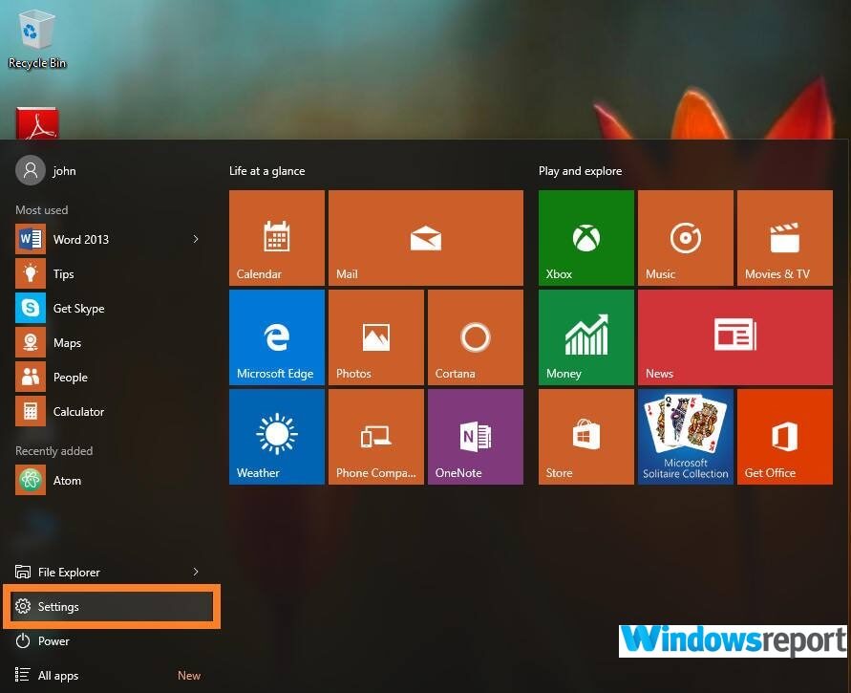Viewport: 851px width, 693px height.
Task: Check the Weather app
Action: (276, 436)
